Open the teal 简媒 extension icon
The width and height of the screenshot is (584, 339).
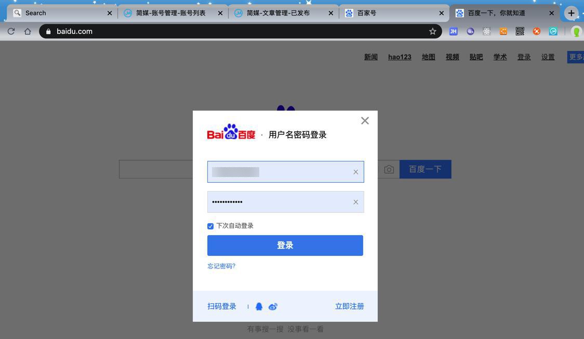553,31
